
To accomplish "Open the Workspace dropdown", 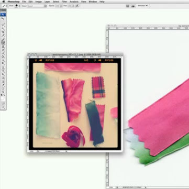I will click(142, 6).
